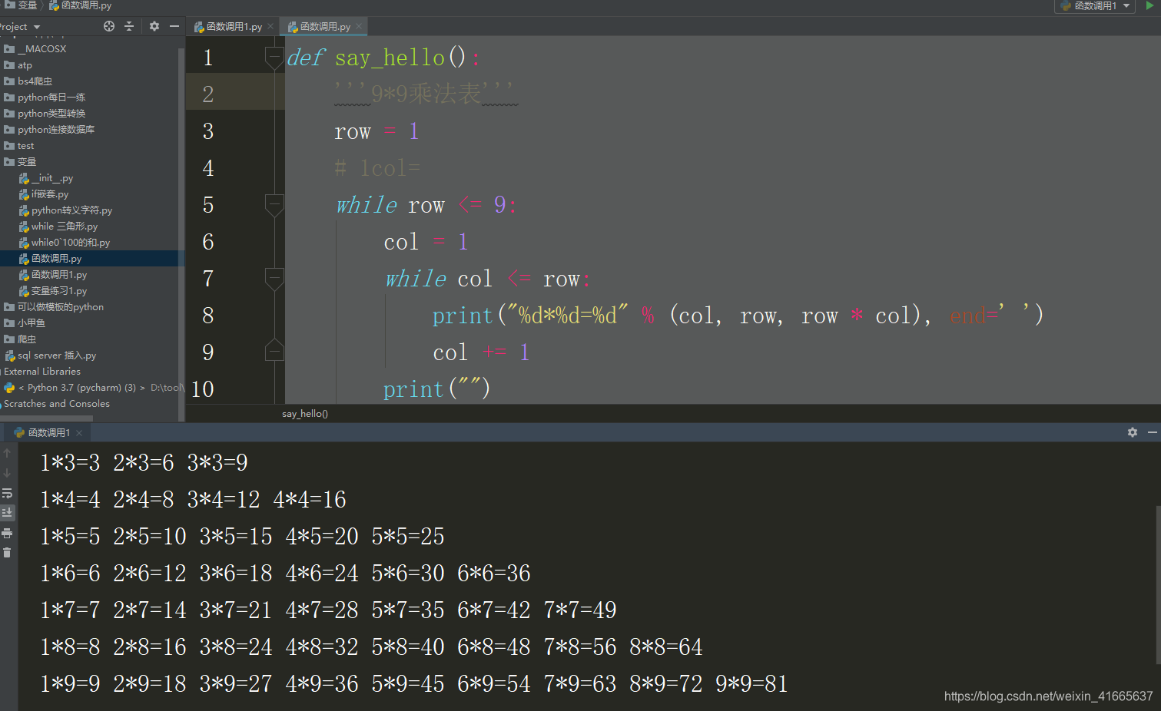Click line number 3 in the gutter
Screen dimensions: 1161x711
pyautogui.click(x=208, y=131)
